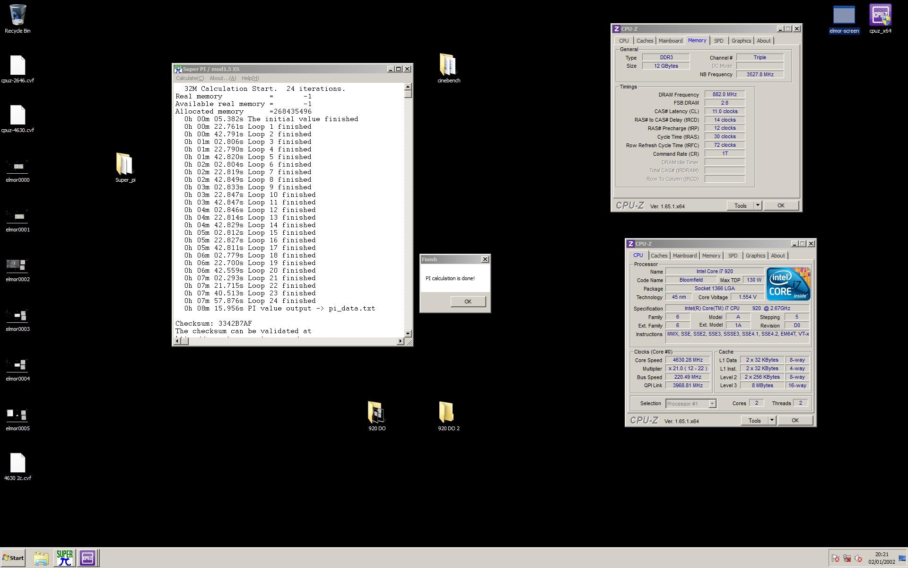Click Super PI vertical scrollbar up arrow

tap(408, 87)
